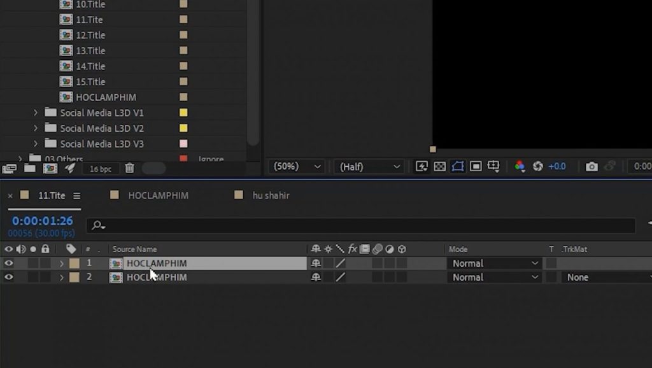Toggle the Transparency Grid in the Composition panel
The image size is (652, 368).
click(439, 166)
